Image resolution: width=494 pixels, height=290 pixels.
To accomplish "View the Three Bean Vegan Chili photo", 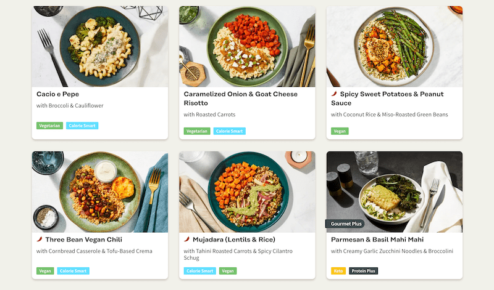I will [x=100, y=192].
